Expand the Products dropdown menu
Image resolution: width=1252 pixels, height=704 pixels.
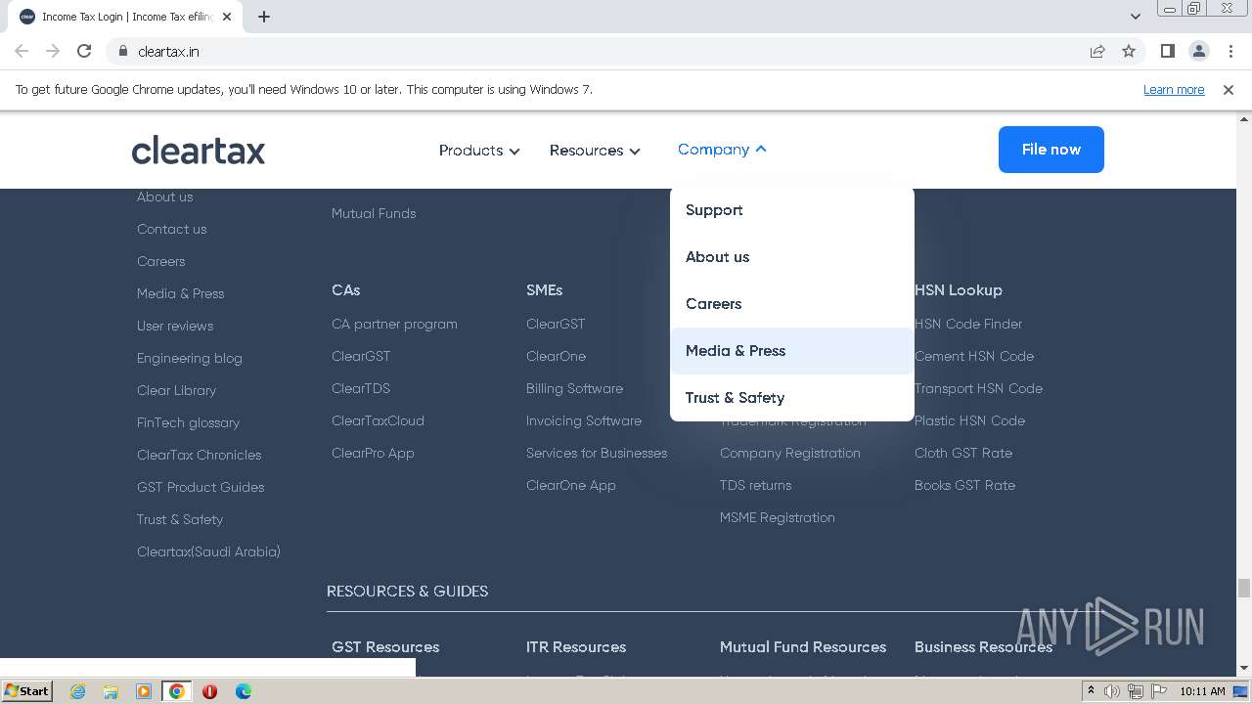click(479, 151)
